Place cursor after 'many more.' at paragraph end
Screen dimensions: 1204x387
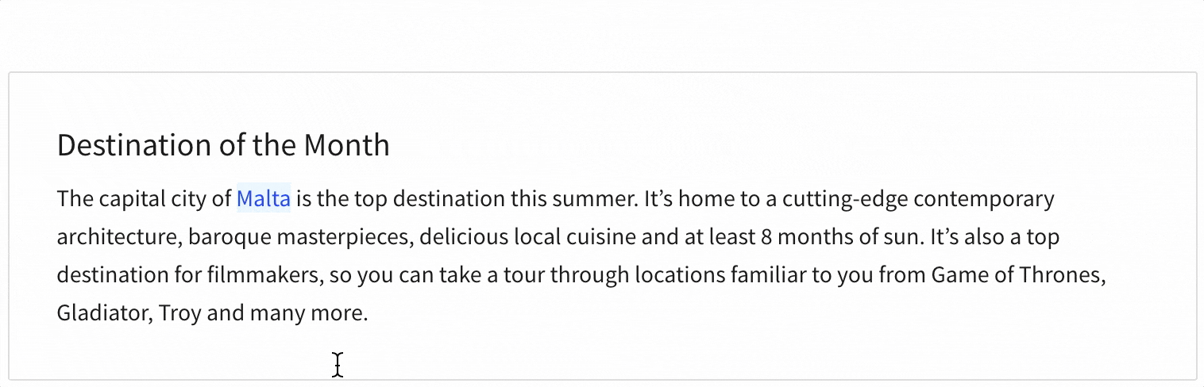369,313
